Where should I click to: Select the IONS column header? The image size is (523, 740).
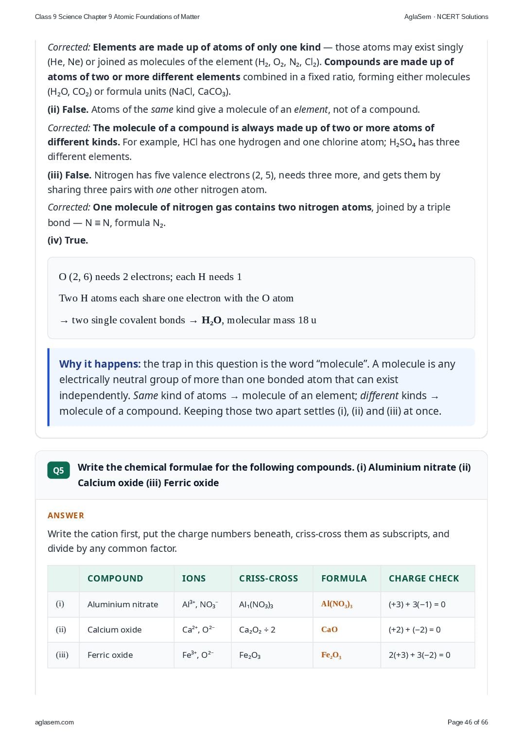[193, 578]
